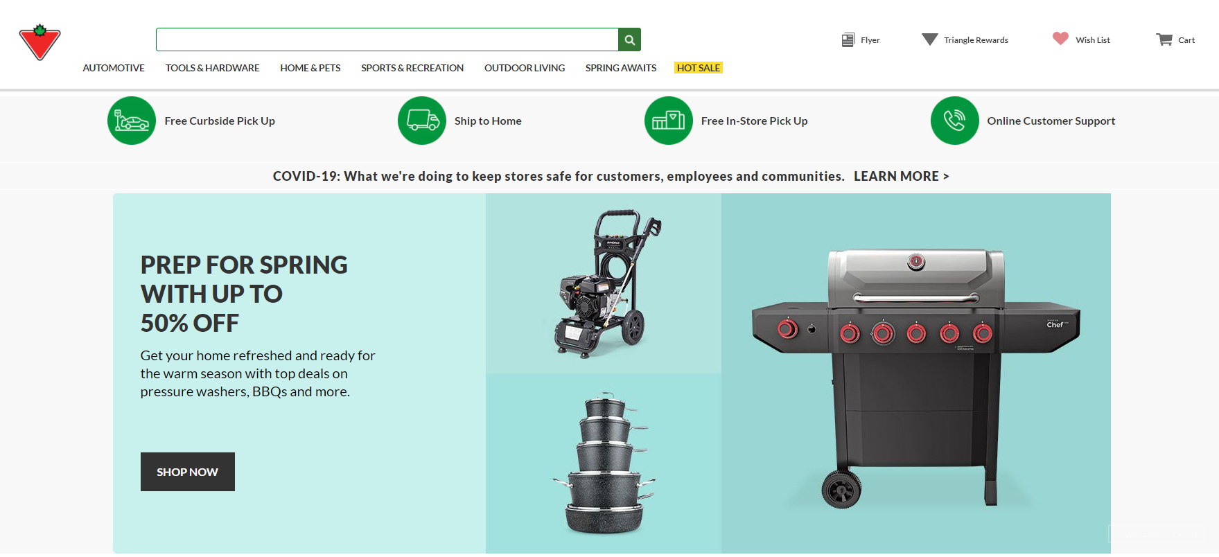Click the barbecue grill product image
Screen dimensions: 1219x557
[915, 374]
